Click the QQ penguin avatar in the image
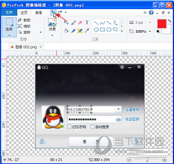 coord(53,117)
